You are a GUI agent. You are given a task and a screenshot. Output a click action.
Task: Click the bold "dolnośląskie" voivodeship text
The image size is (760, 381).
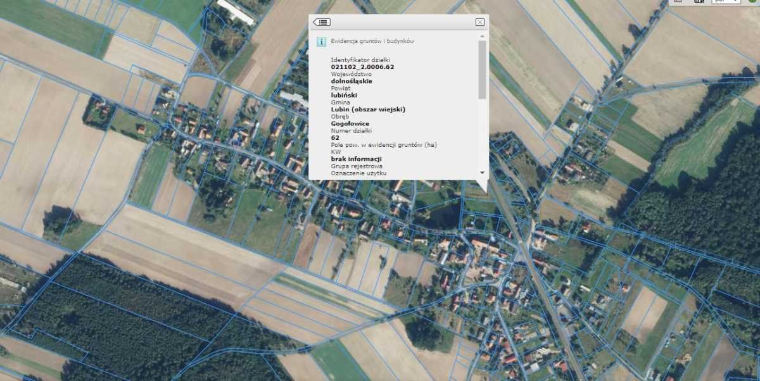353,81
